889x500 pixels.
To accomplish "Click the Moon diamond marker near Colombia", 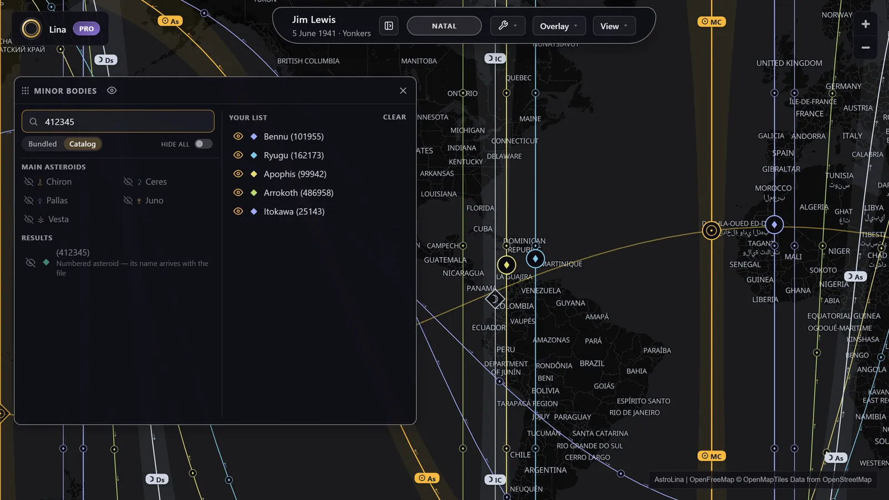I will pos(495,299).
